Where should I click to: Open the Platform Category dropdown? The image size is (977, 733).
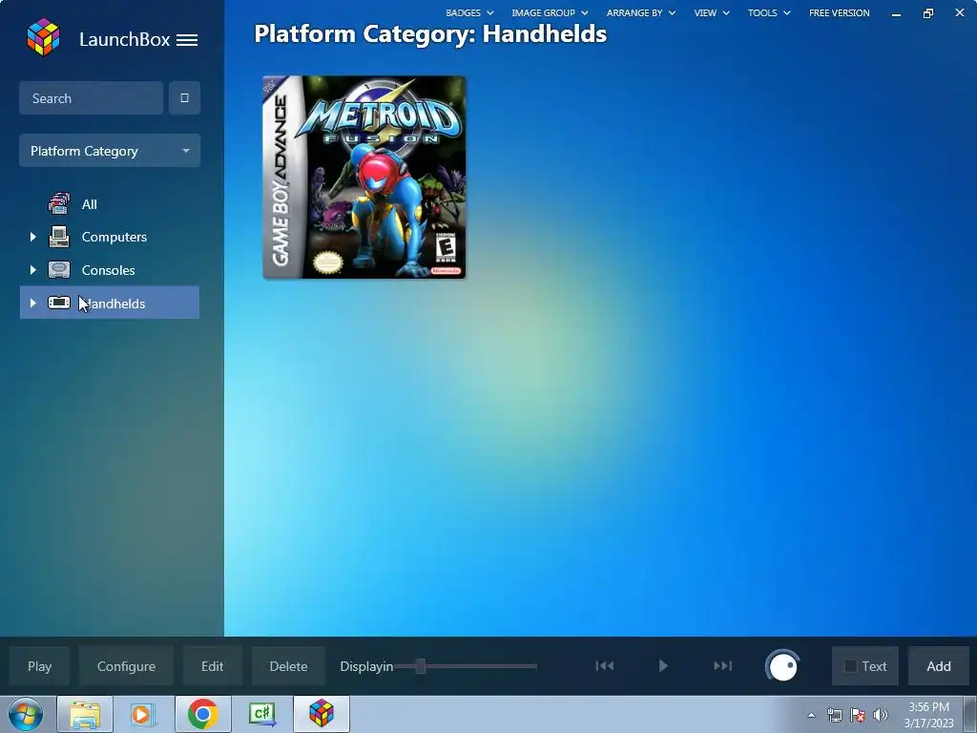click(110, 151)
